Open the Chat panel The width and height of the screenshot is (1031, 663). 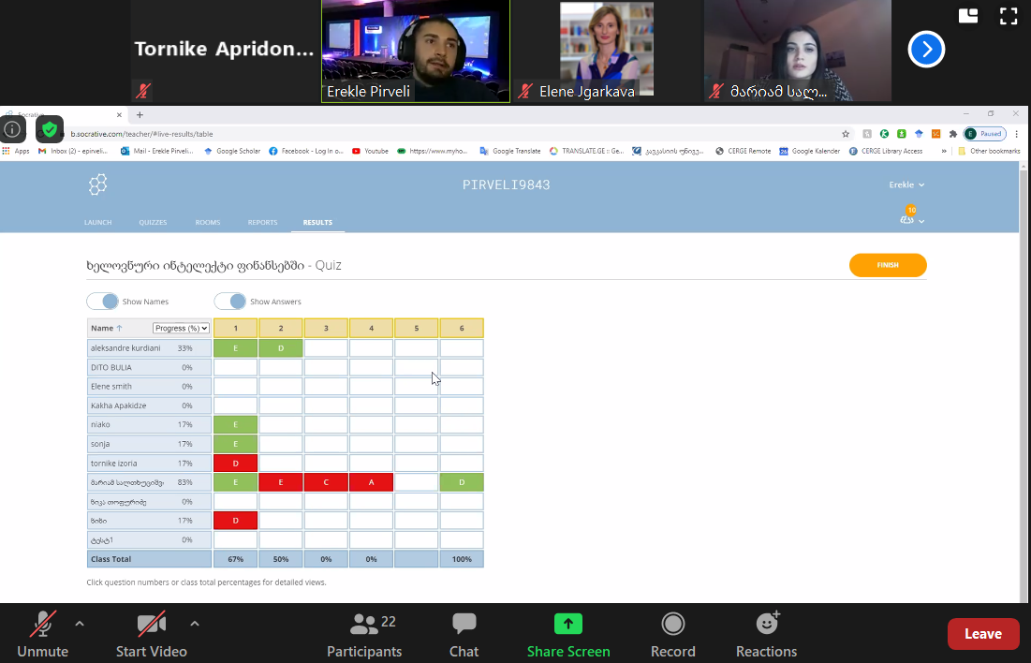pos(464,625)
